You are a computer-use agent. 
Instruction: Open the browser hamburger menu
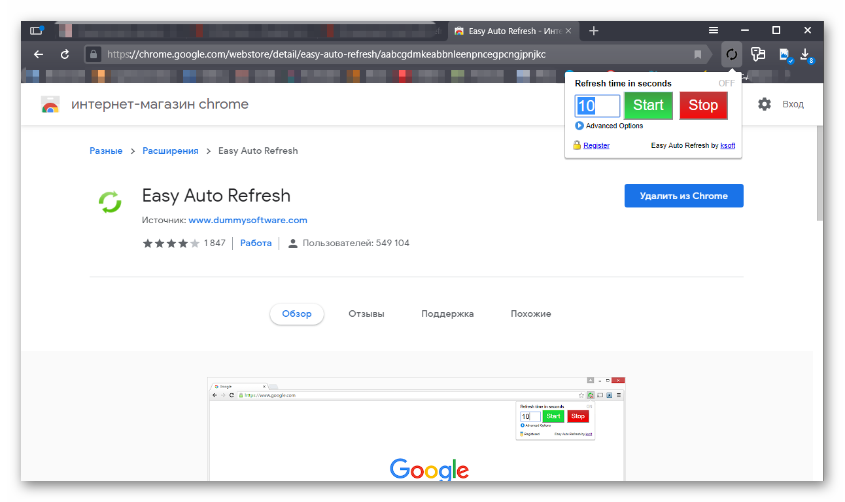[714, 30]
